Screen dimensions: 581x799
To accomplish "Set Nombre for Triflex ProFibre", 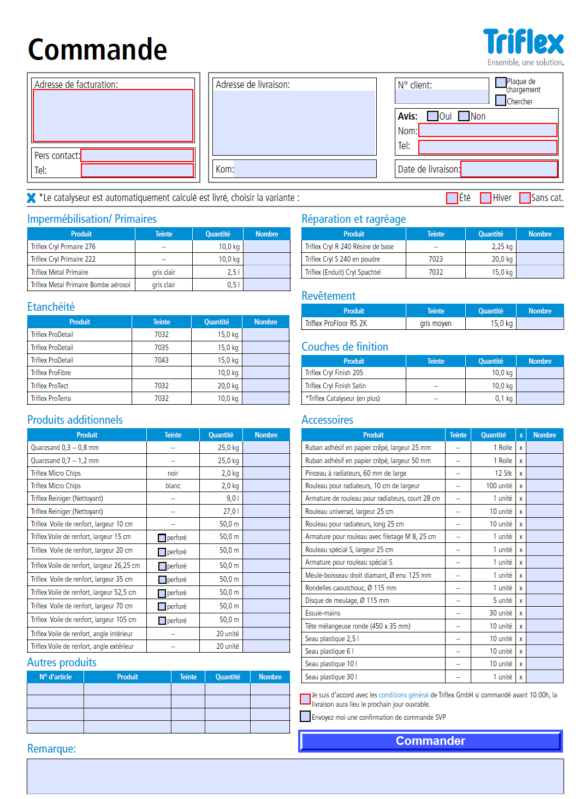I will tap(265, 373).
